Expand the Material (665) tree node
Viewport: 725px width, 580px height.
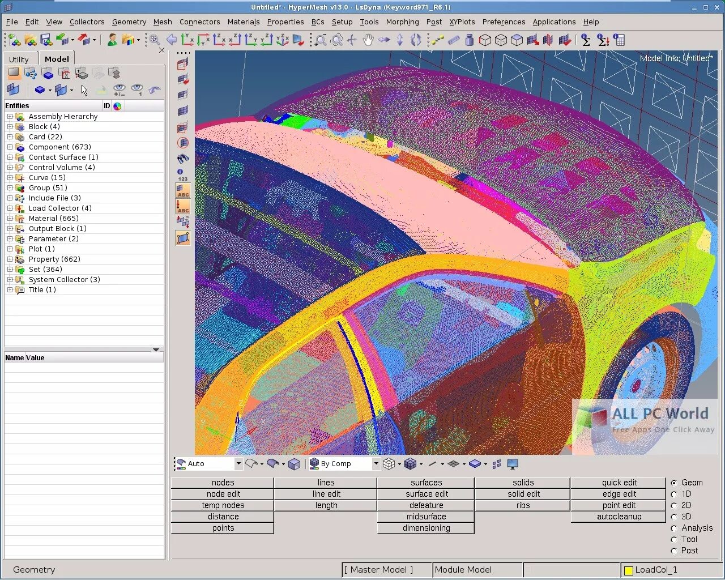tap(10, 219)
